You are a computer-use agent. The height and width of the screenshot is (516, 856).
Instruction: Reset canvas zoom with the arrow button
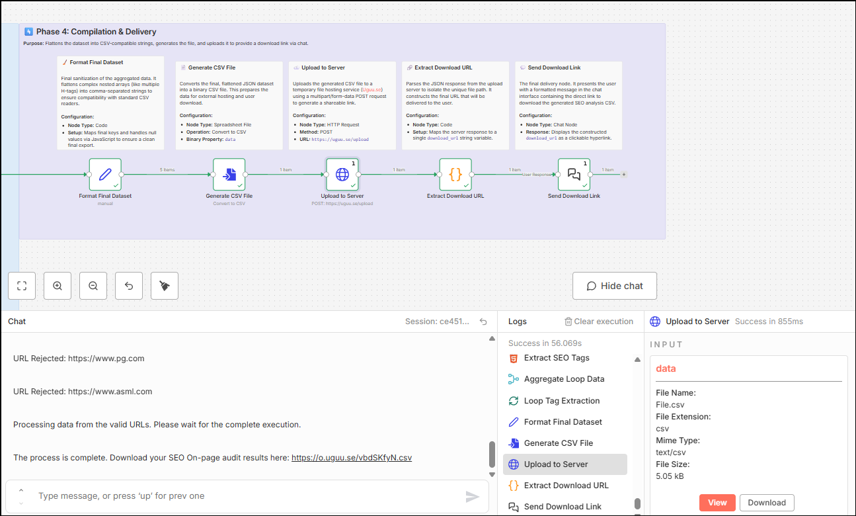tap(129, 286)
